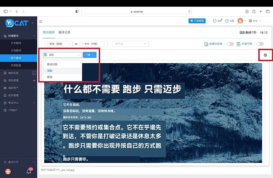
Task: Click the 开通套餐 upgrade button
Action: (x=197, y=21)
